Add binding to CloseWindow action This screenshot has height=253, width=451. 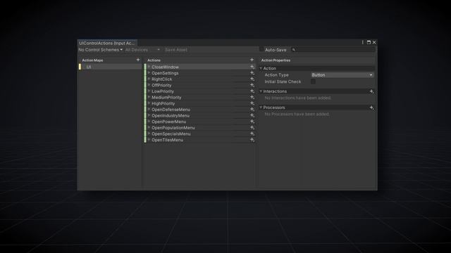(x=252, y=67)
